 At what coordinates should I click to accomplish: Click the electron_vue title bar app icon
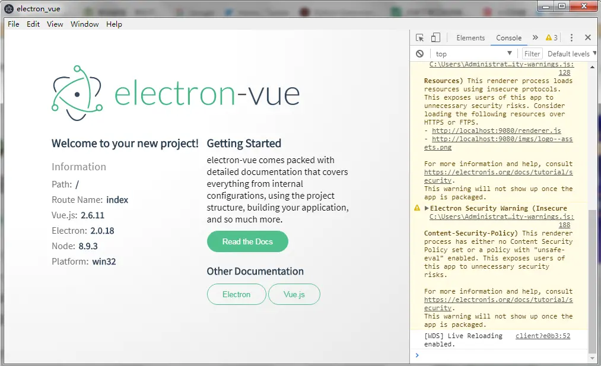[9, 8]
